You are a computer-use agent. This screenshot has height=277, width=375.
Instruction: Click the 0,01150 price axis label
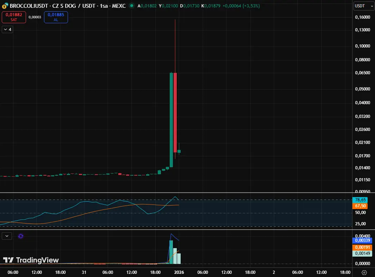click(363, 180)
